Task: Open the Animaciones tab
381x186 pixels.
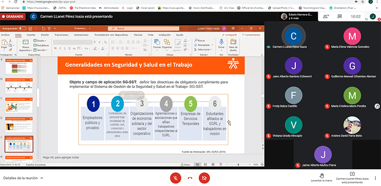Action: [x=81, y=35]
